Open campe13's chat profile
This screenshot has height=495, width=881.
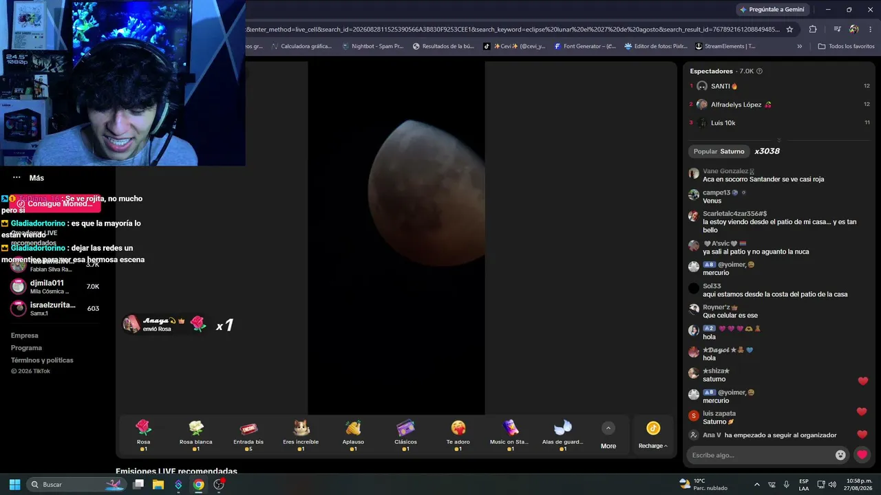point(717,192)
